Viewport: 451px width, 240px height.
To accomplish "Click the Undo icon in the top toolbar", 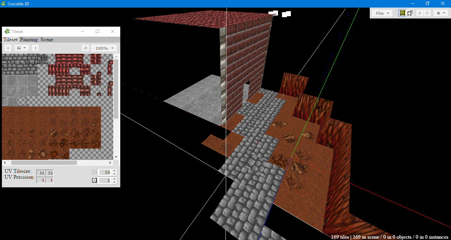I will click(419, 13).
